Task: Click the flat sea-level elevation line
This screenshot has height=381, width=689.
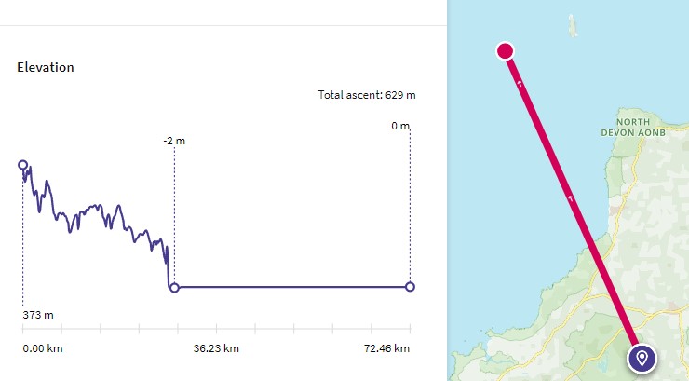Action: click(x=292, y=287)
